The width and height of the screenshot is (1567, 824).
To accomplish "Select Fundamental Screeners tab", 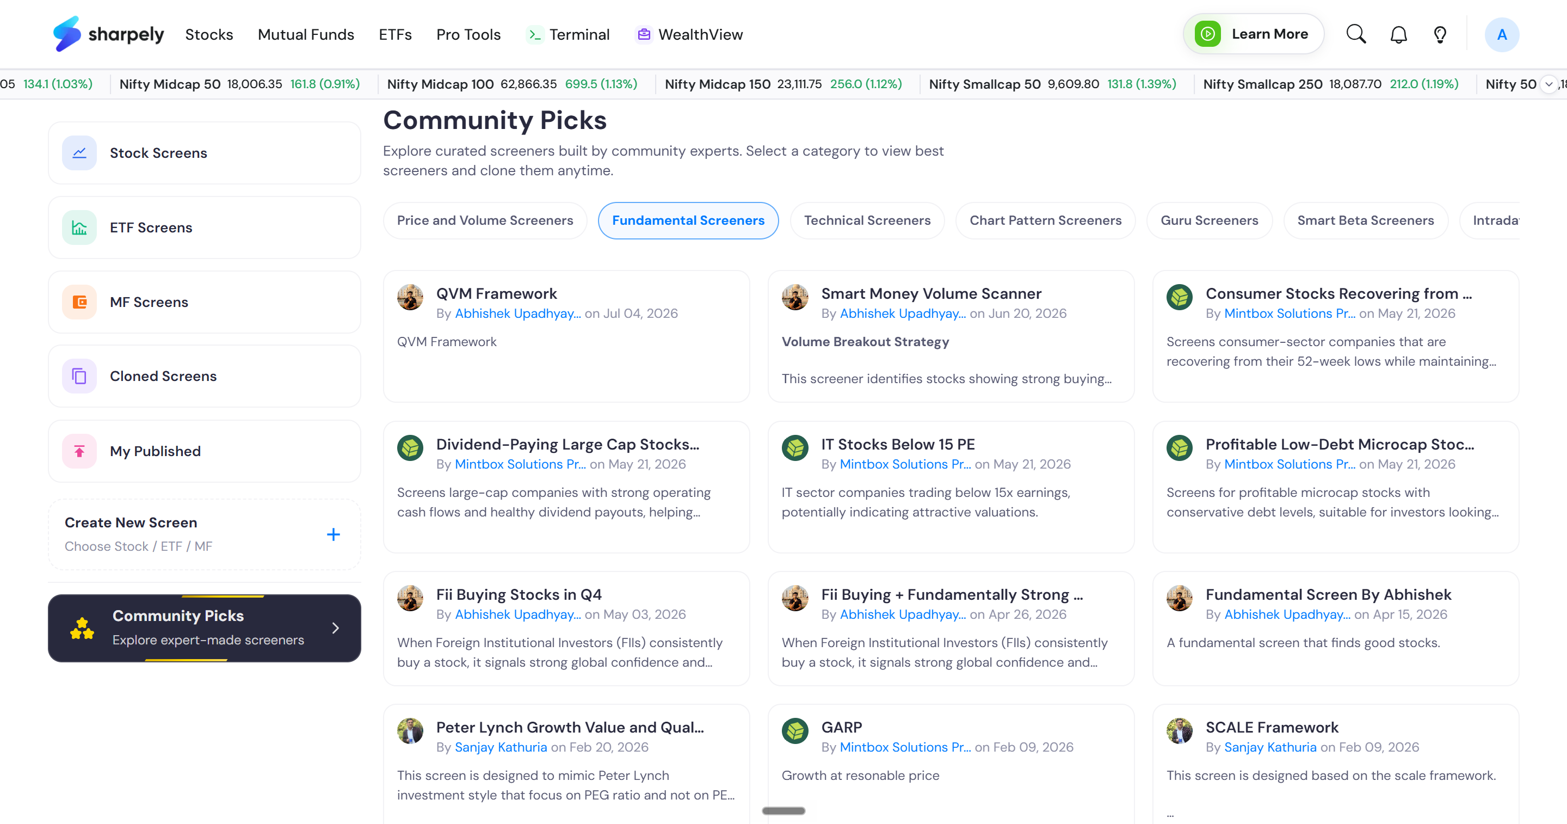I will [688, 220].
